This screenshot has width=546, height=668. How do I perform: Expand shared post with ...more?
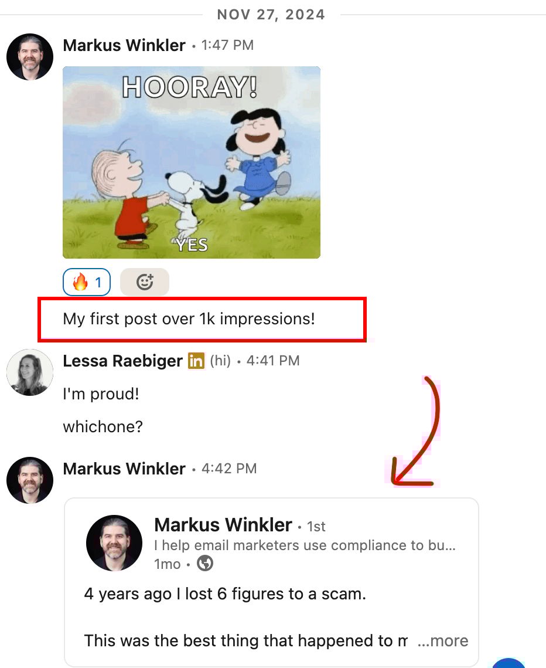tap(442, 641)
